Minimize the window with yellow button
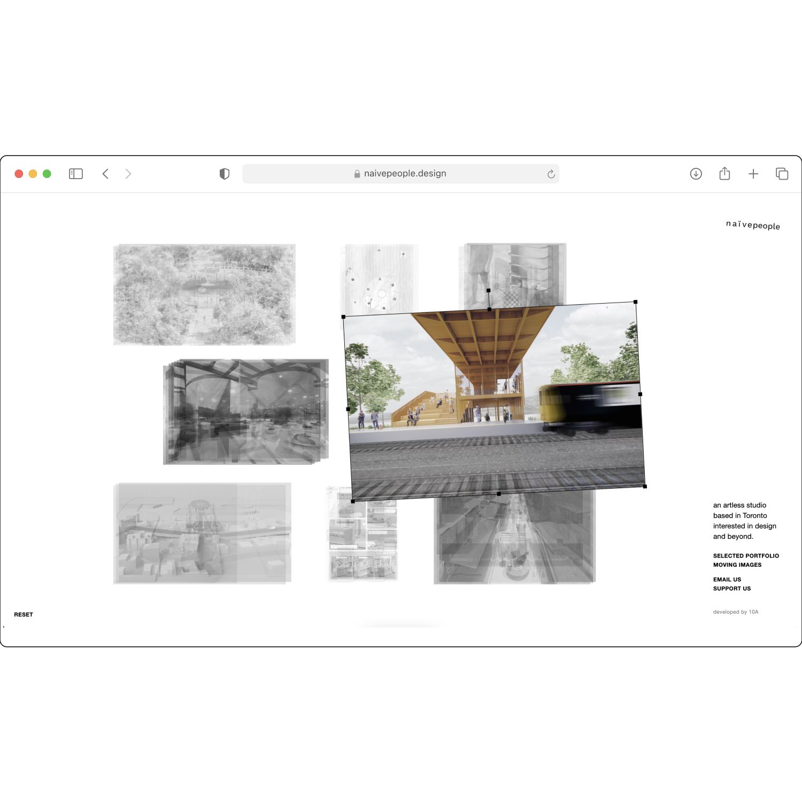Image resolution: width=802 pixels, height=802 pixels. coord(33,174)
